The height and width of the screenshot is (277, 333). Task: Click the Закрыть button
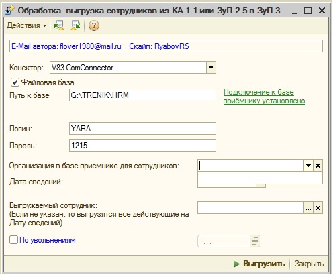click(x=309, y=264)
